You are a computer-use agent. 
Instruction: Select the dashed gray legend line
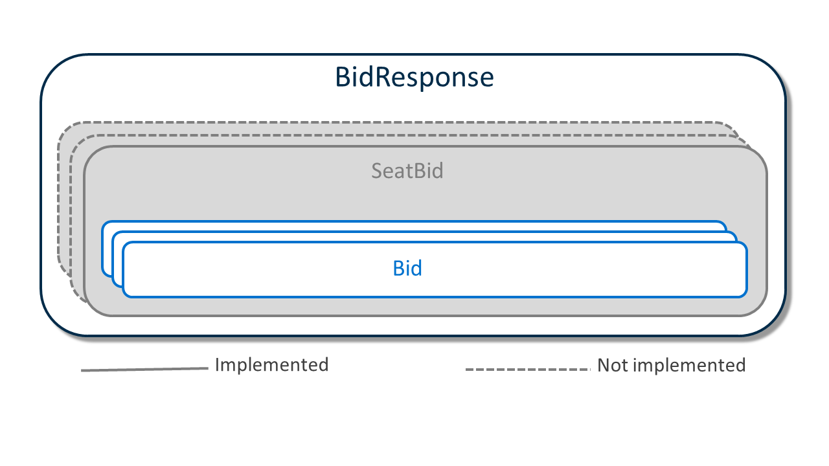(x=528, y=370)
